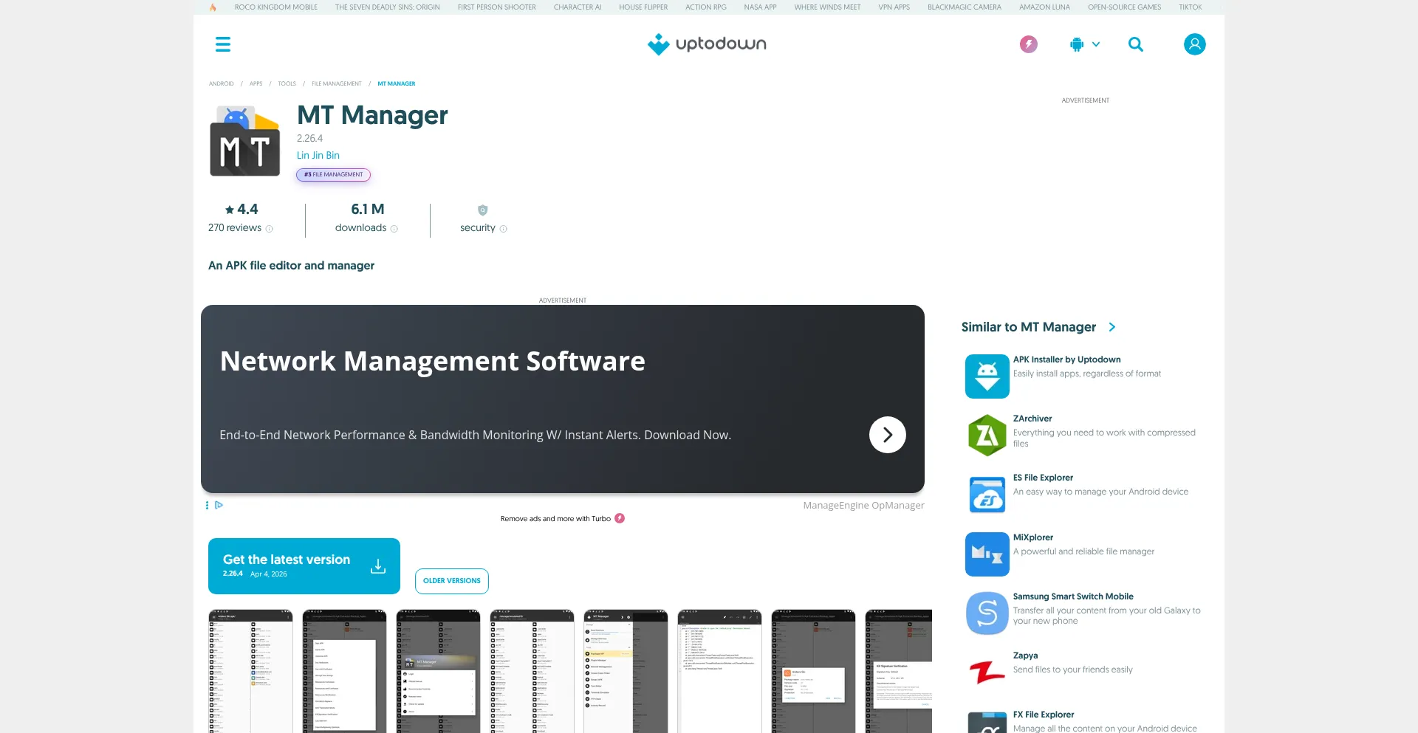Open WHERE WINDS MEET top link
This screenshot has height=733, width=1418.
coord(828,7)
